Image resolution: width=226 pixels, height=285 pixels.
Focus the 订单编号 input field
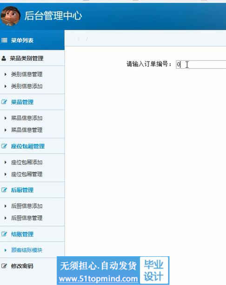pyautogui.click(x=201, y=65)
